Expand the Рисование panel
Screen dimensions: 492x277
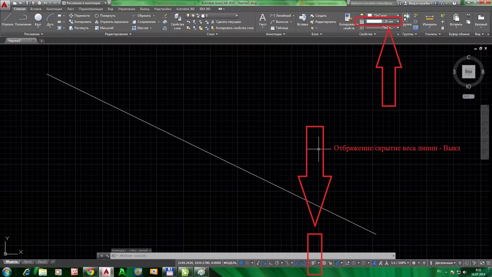click(x=34, y=34)
